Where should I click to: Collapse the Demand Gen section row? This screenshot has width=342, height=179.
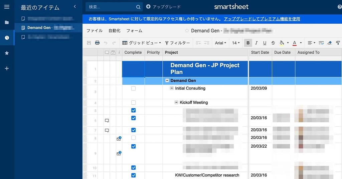click(x=167, y=81)
